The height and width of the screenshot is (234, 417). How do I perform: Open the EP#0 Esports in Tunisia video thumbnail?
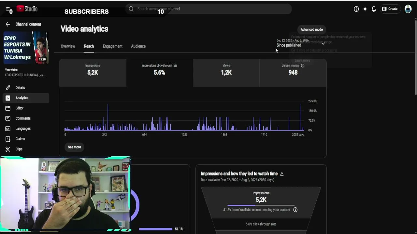tap(26, 48)
